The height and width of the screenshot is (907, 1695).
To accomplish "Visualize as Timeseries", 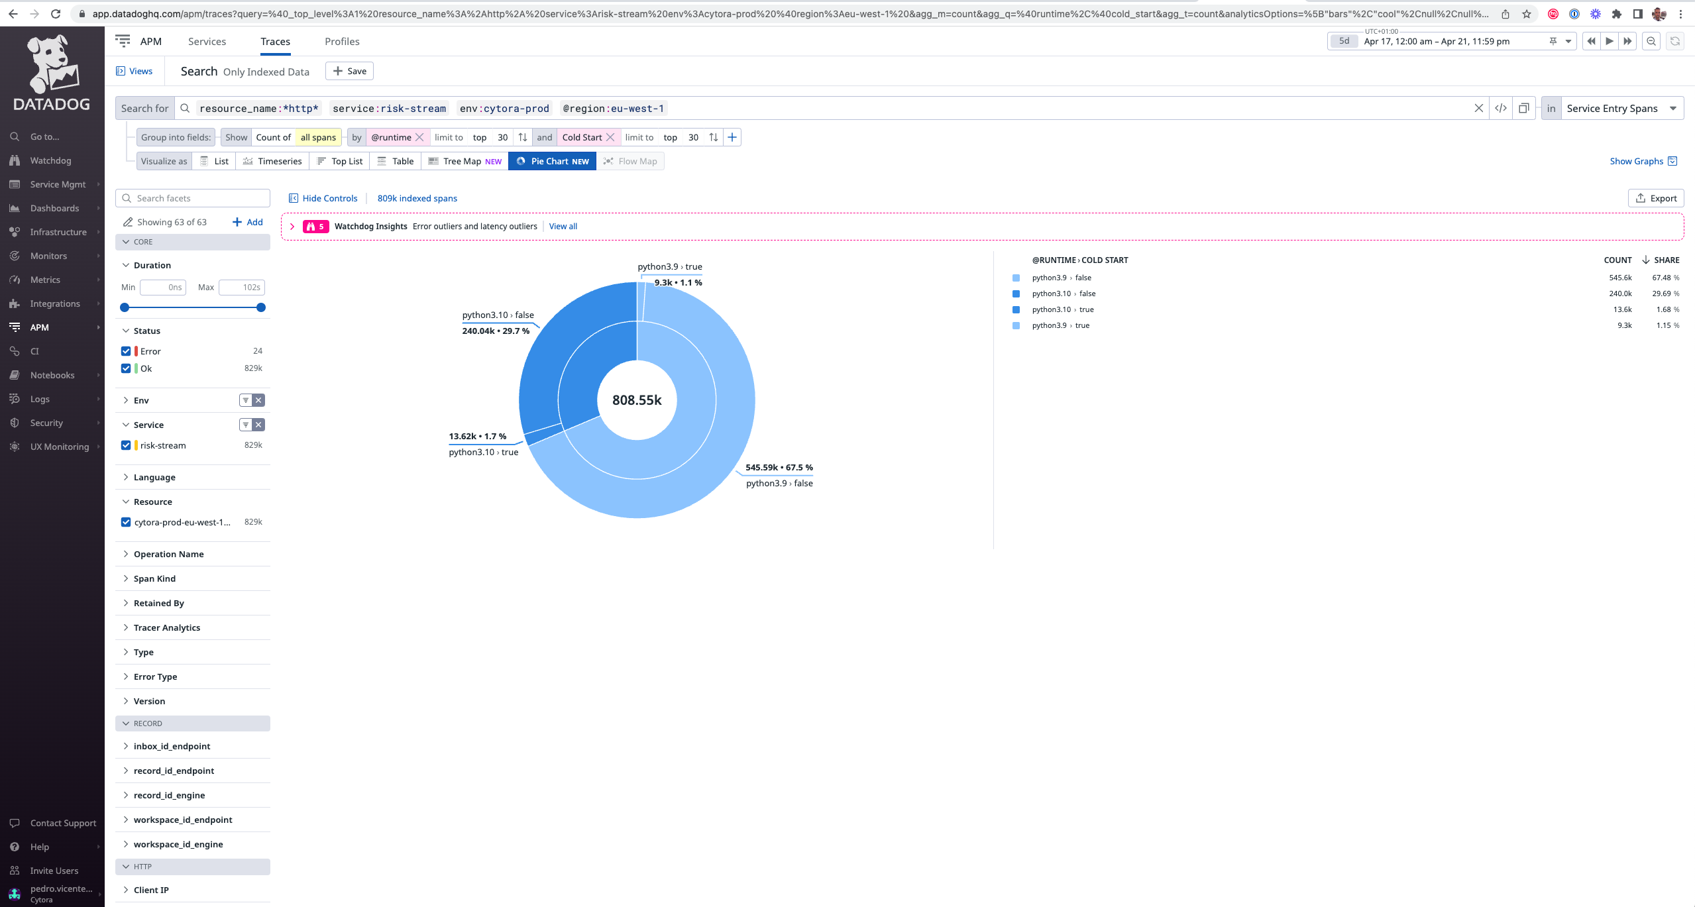I will coord(272,161).
